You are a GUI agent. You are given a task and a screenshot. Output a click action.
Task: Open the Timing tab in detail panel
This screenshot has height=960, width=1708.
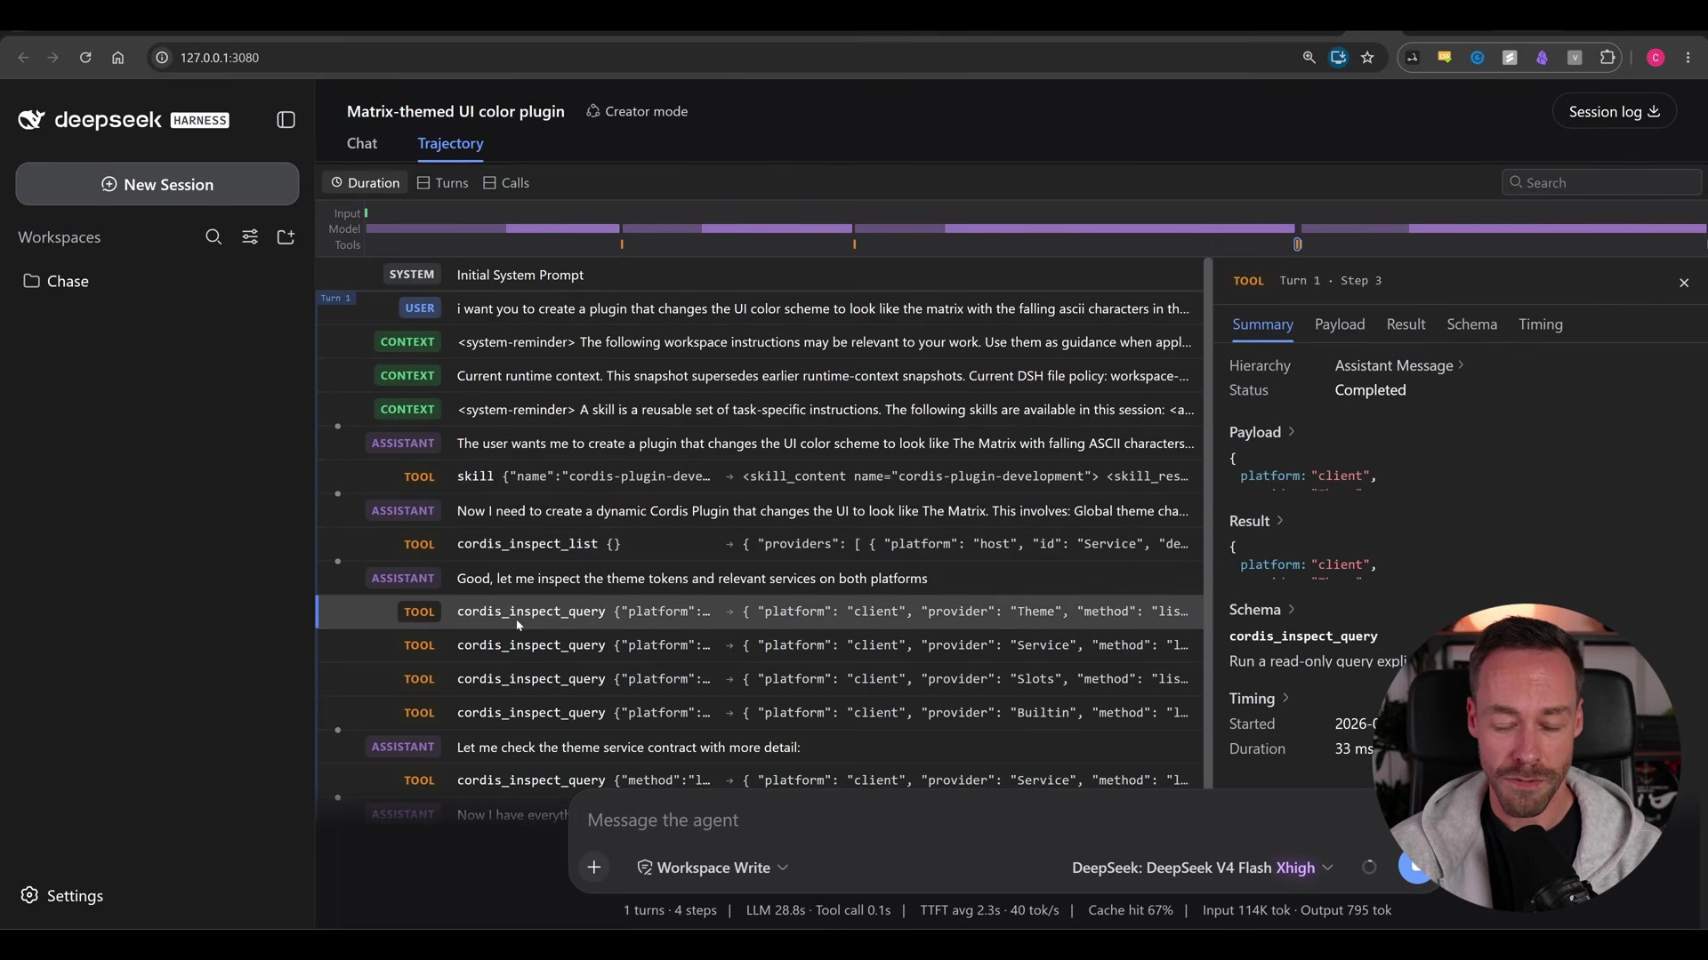click(1541, 324)
